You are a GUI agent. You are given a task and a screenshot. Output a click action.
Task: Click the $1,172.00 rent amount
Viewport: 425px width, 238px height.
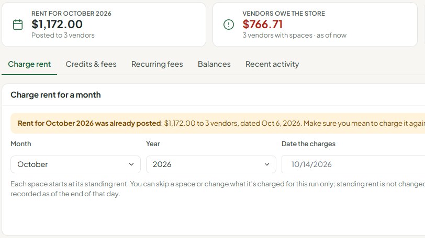tap(57, 25)
